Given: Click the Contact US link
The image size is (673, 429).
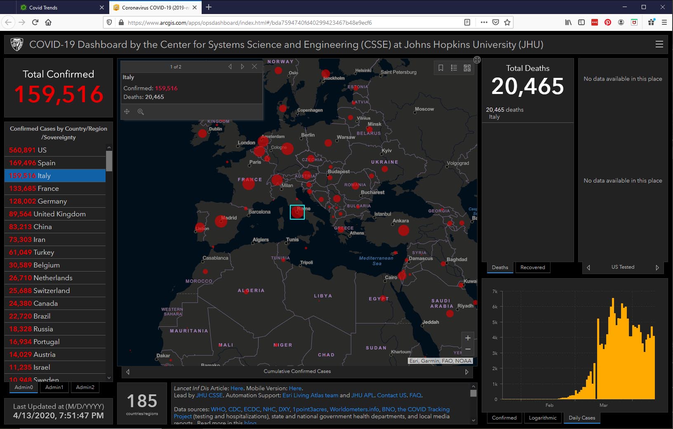Looking at the screenshot, I should coord(392,395).
